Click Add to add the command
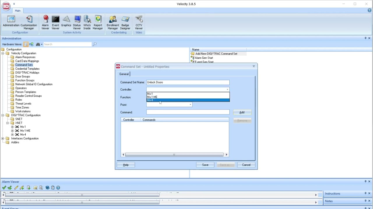Screen dimensions: 373x209 click(x=242, y=112)
